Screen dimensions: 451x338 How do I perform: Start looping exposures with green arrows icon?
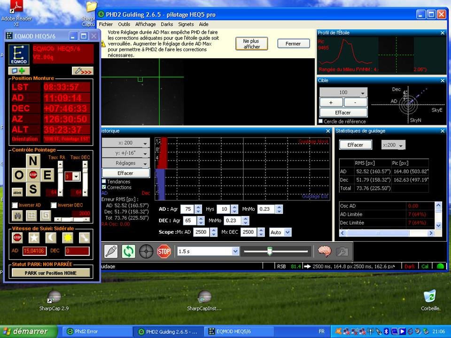click(x=129, y=252)
